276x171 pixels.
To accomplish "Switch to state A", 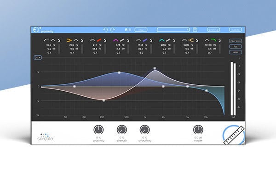I will (x=126, y=30).
